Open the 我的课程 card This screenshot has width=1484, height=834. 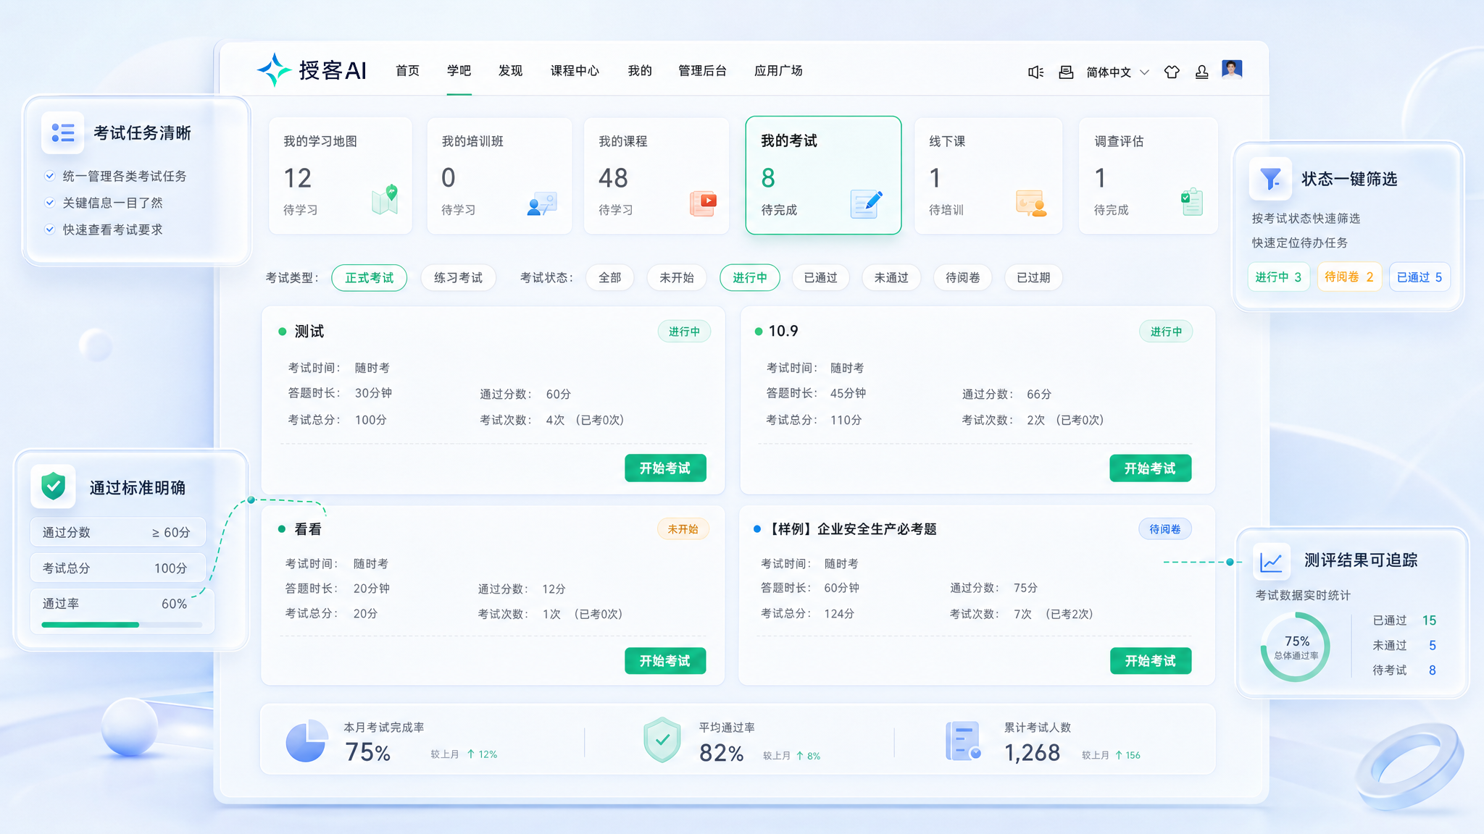tap(656, 176)
